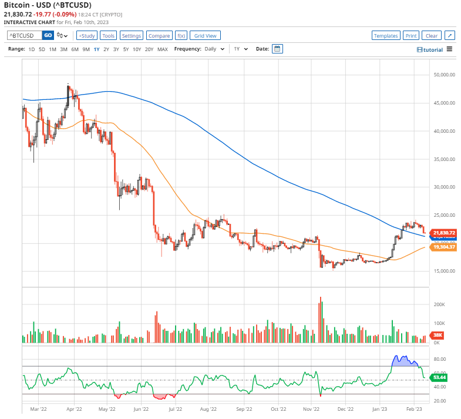Select the 1M range
461x419 pixels.
coord(53,49)
